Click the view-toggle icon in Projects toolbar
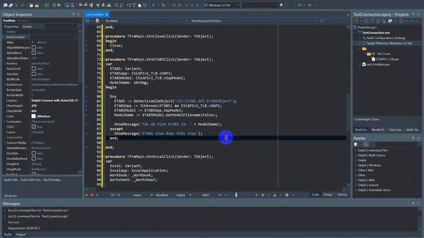Image resolution: width=424 pixels, height=238 pixels. pos(390,20)
